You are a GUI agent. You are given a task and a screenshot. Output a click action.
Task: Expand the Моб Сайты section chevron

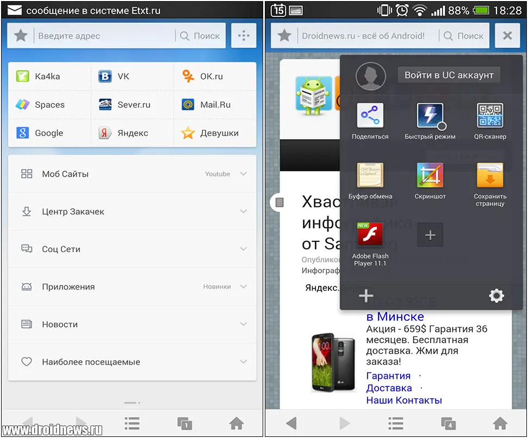244,174
